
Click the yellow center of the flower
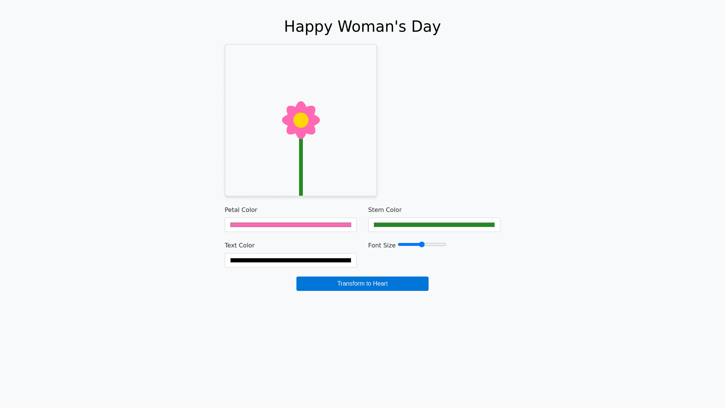coord(301,120)
